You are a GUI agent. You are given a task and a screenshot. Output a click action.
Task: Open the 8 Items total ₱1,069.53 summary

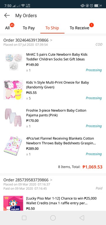point(80,167)
